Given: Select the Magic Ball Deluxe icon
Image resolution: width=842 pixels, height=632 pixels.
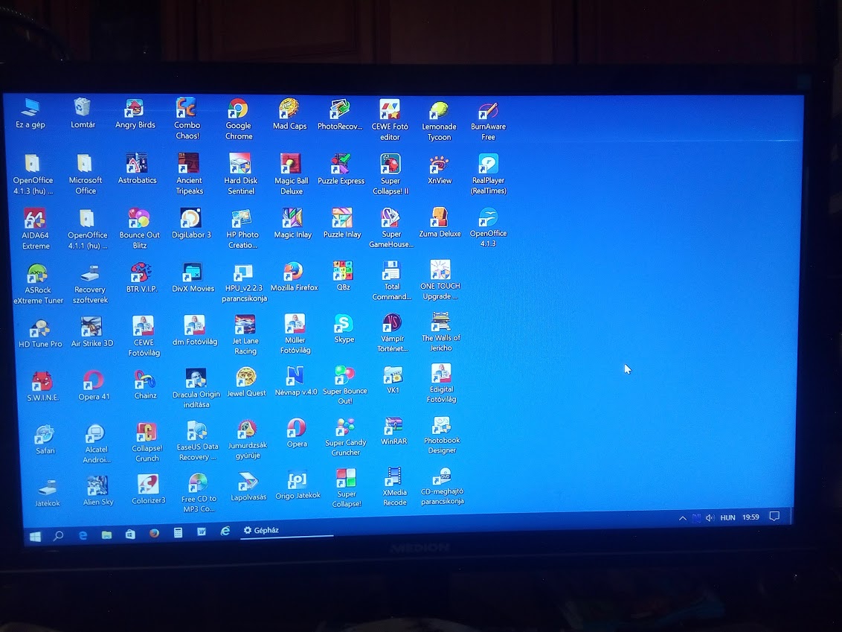Looking at the screenshot, I should [291, 173].
